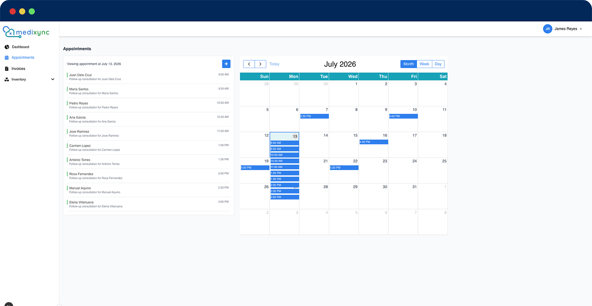592x306 pixels.
Task: Click the medixync logo
Action: click(x=26, y=32)
